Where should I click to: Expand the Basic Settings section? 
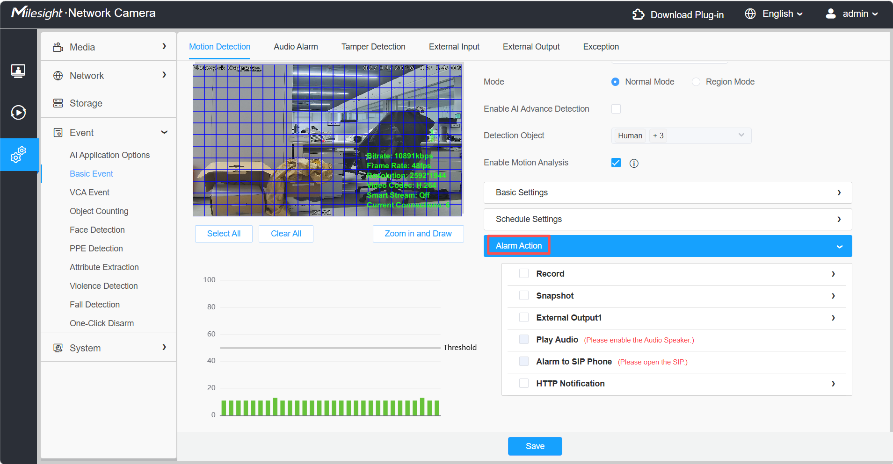click(x=668, y=193)
